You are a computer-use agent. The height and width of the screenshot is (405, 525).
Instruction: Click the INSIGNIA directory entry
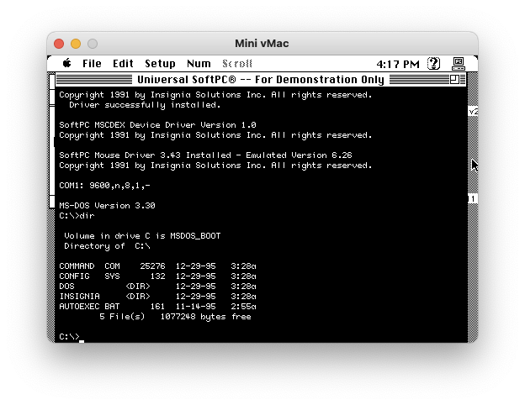point(157,297)
